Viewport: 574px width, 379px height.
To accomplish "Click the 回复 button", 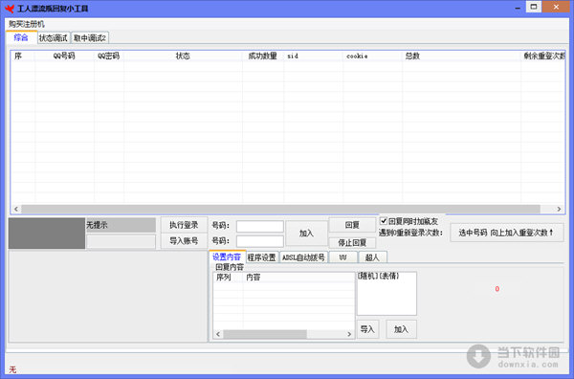I will (352, 225).
